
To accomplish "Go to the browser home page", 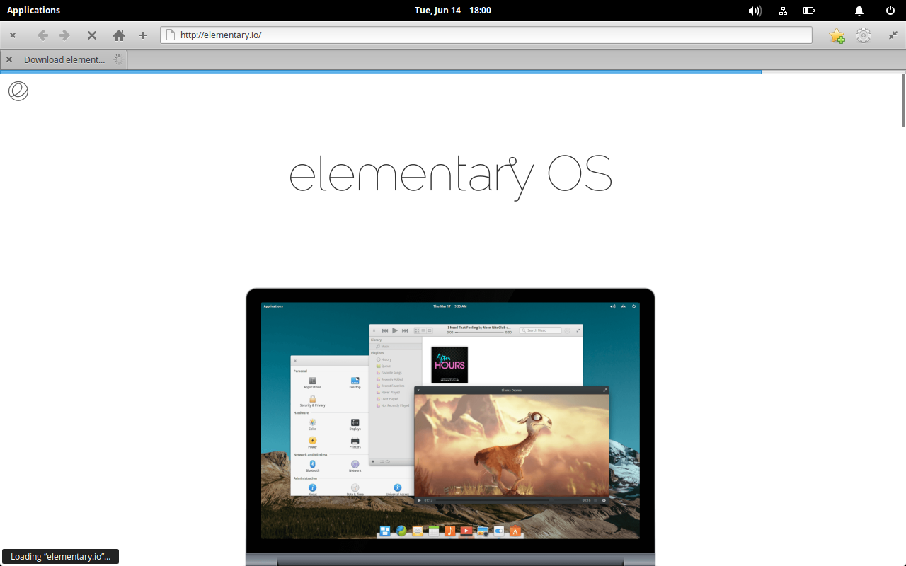I will pyautogui.click(x=118, y=35).
